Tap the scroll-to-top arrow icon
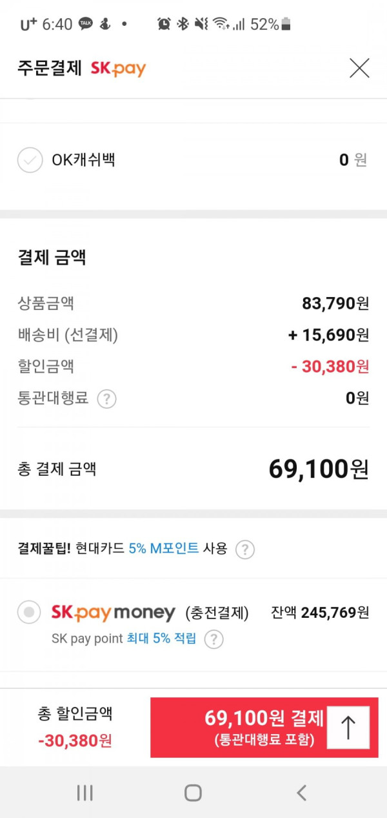This screenshot has width=387, height=818. click(x=348, y=728)
